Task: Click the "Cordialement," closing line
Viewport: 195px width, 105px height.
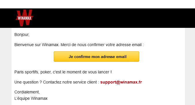Action: point(27,92)
